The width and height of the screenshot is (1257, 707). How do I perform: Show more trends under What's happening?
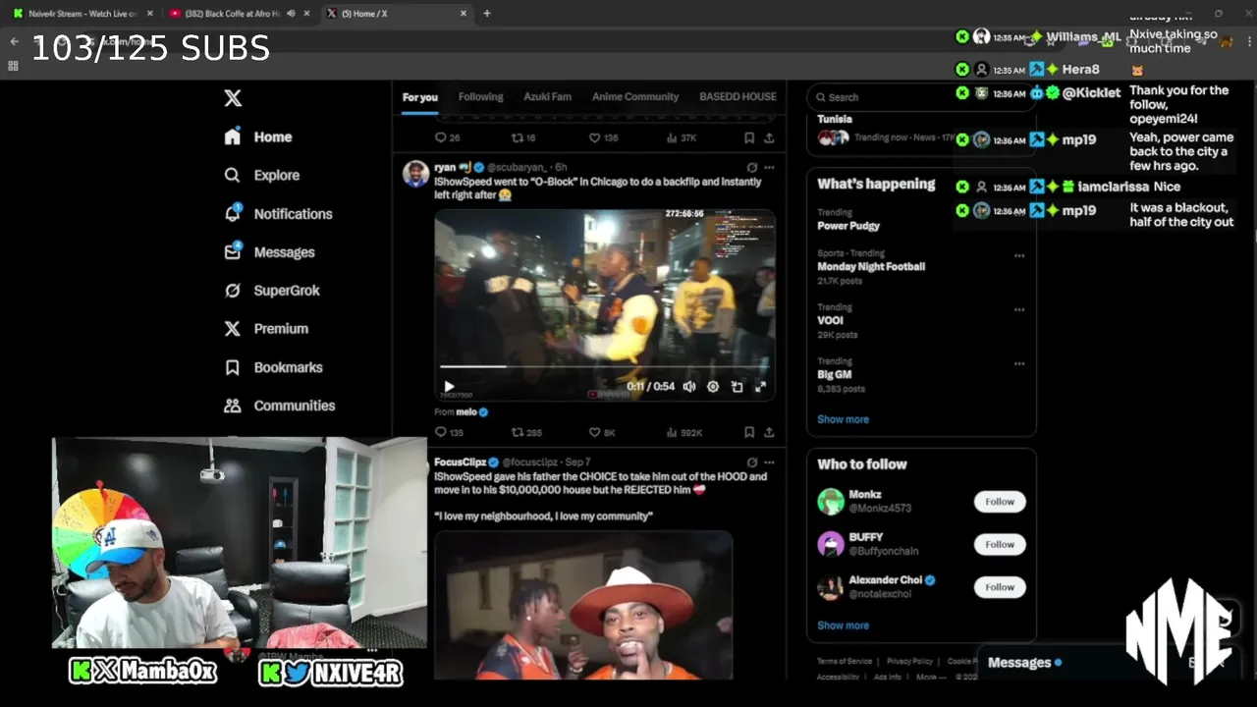tap(843, 419)
